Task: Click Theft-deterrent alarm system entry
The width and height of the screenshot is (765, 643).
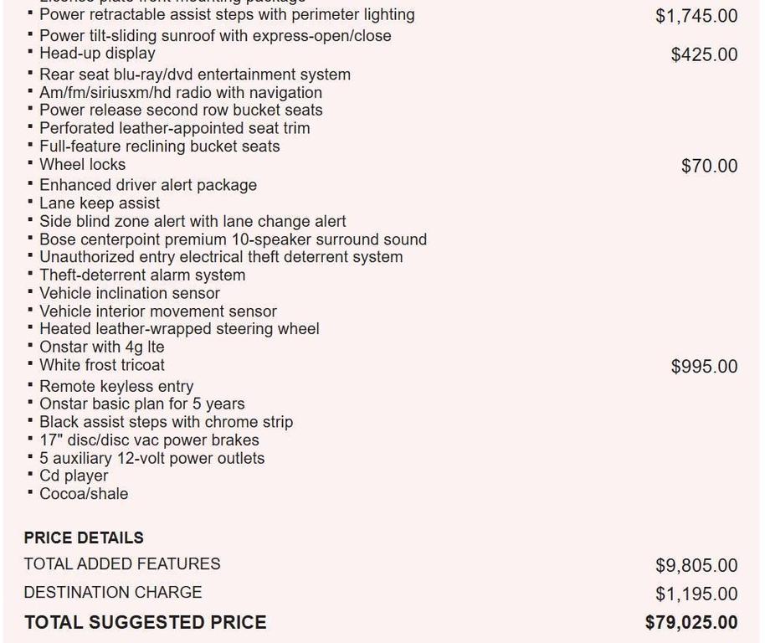Action: (x=142, y=275)
